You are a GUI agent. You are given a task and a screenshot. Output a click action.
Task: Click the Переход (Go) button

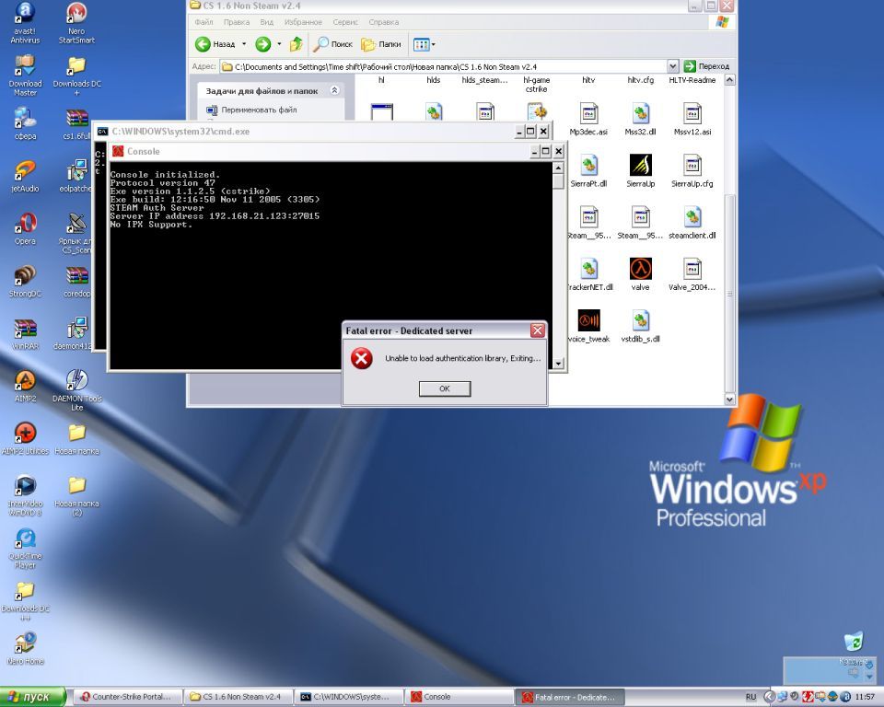[706, 66]
